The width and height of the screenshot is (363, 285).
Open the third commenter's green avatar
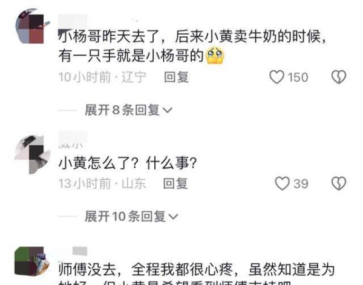point(32,261)
